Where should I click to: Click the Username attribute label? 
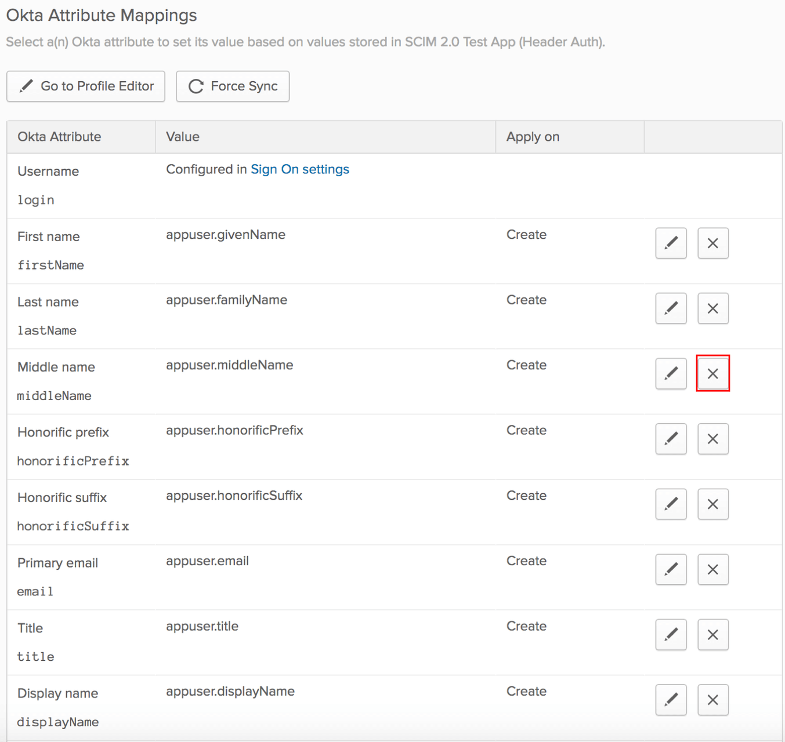click(48, 172)
